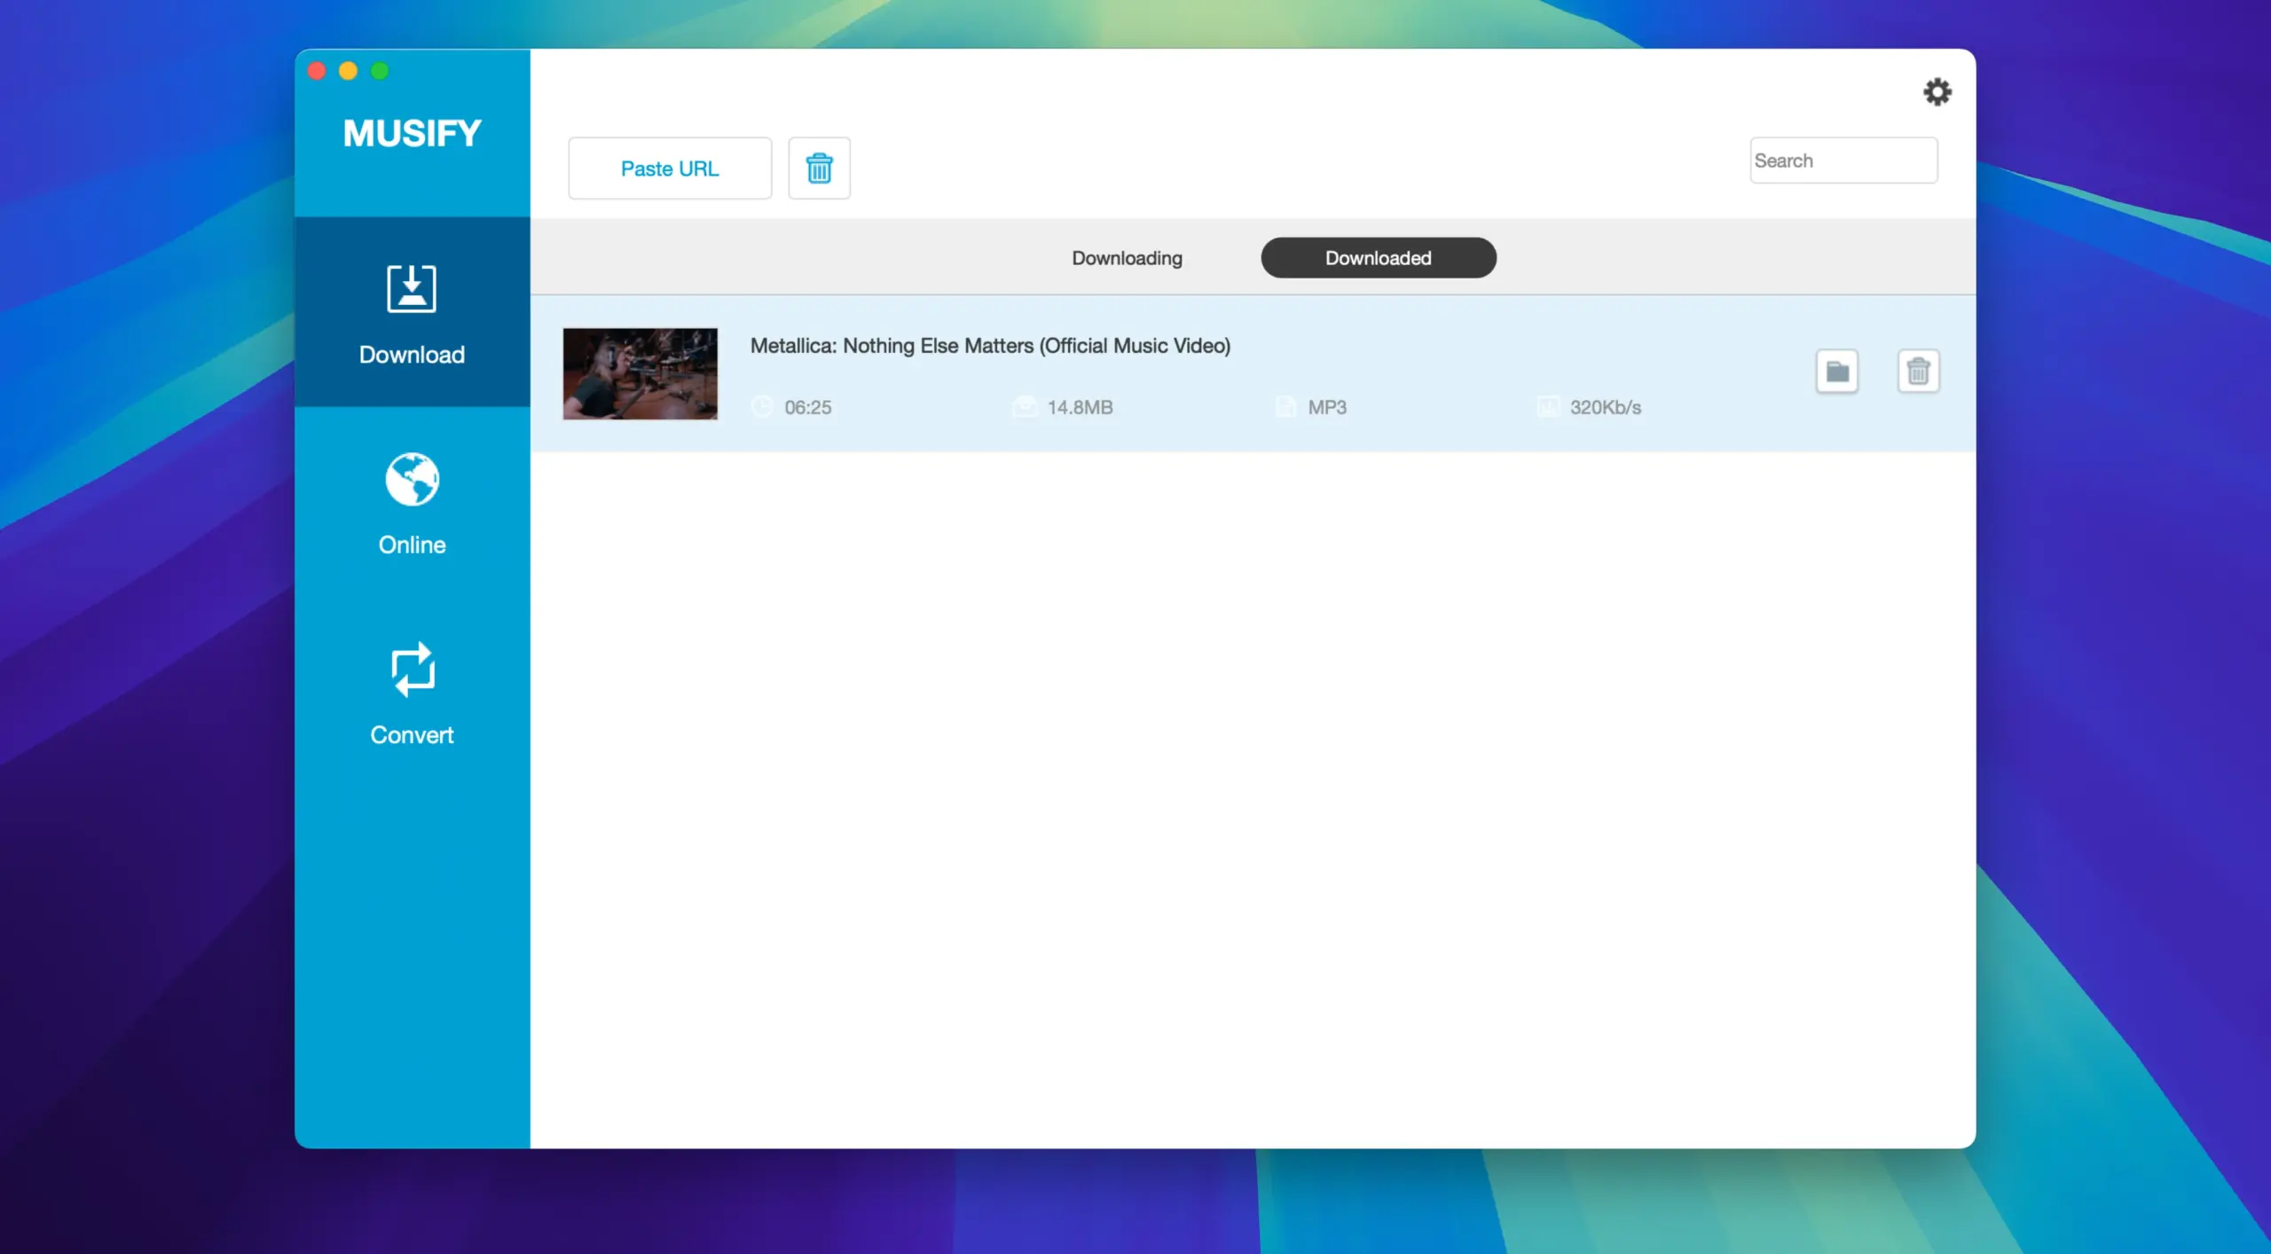Click the bitrate icon near 320Kb/s
Viewport: 2271px width, 1254px height.
tap(1547, 407)
